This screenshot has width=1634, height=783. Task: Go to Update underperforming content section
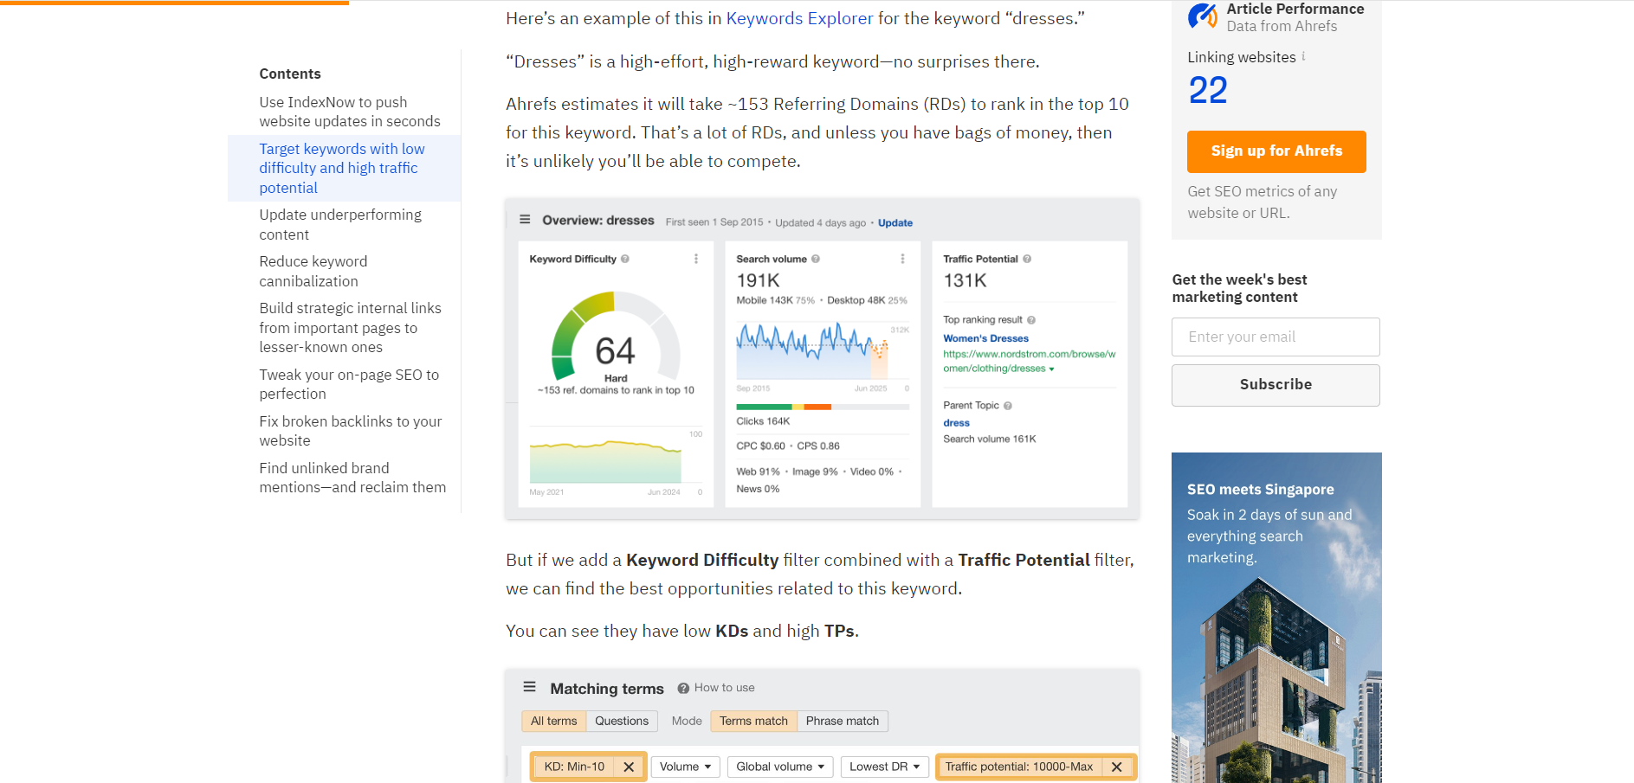pyautogui.click(x=340, y=224)
